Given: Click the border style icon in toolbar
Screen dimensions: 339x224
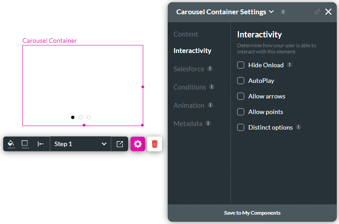Looking at the screenshot, I should (25, 143).
